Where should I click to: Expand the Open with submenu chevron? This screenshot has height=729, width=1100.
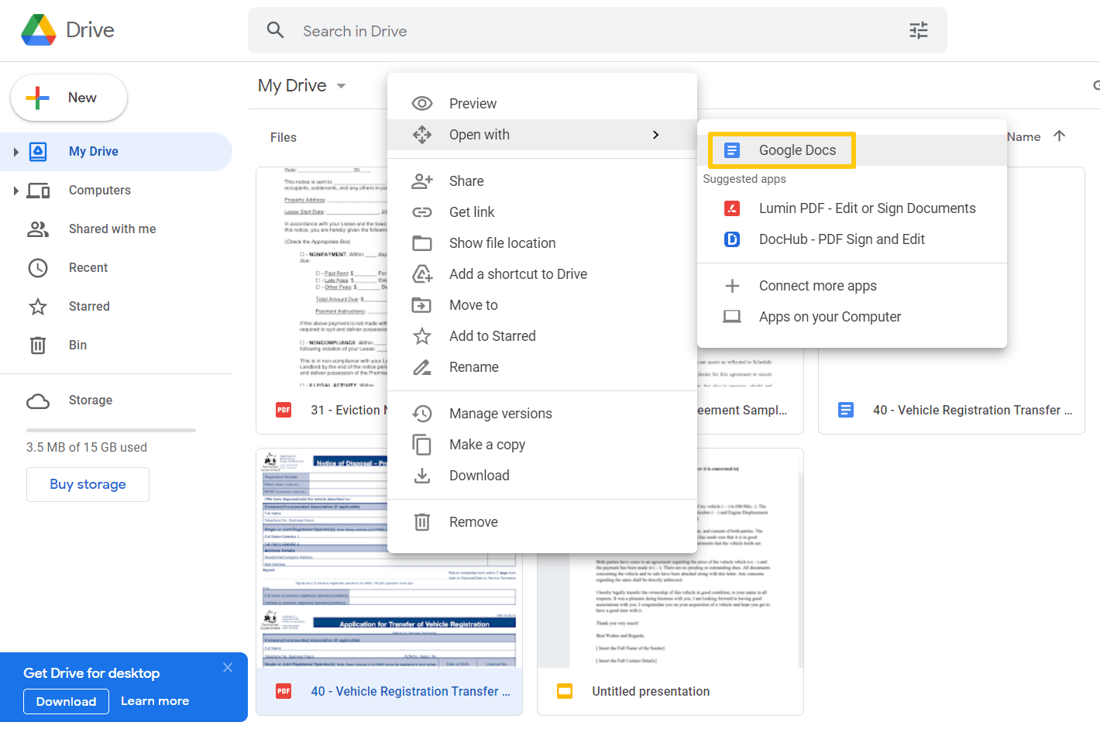(x=656, y=135)
